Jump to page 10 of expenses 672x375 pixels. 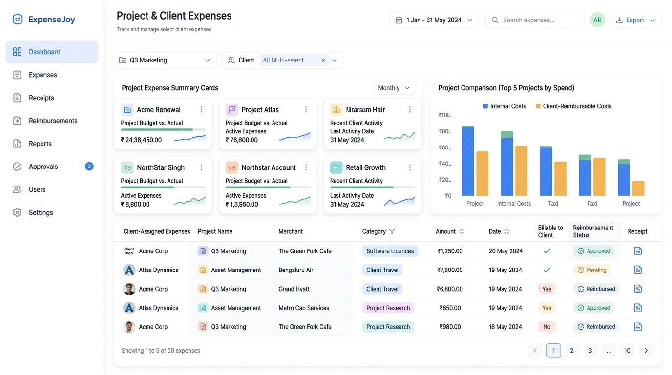(x=627, y=351)
